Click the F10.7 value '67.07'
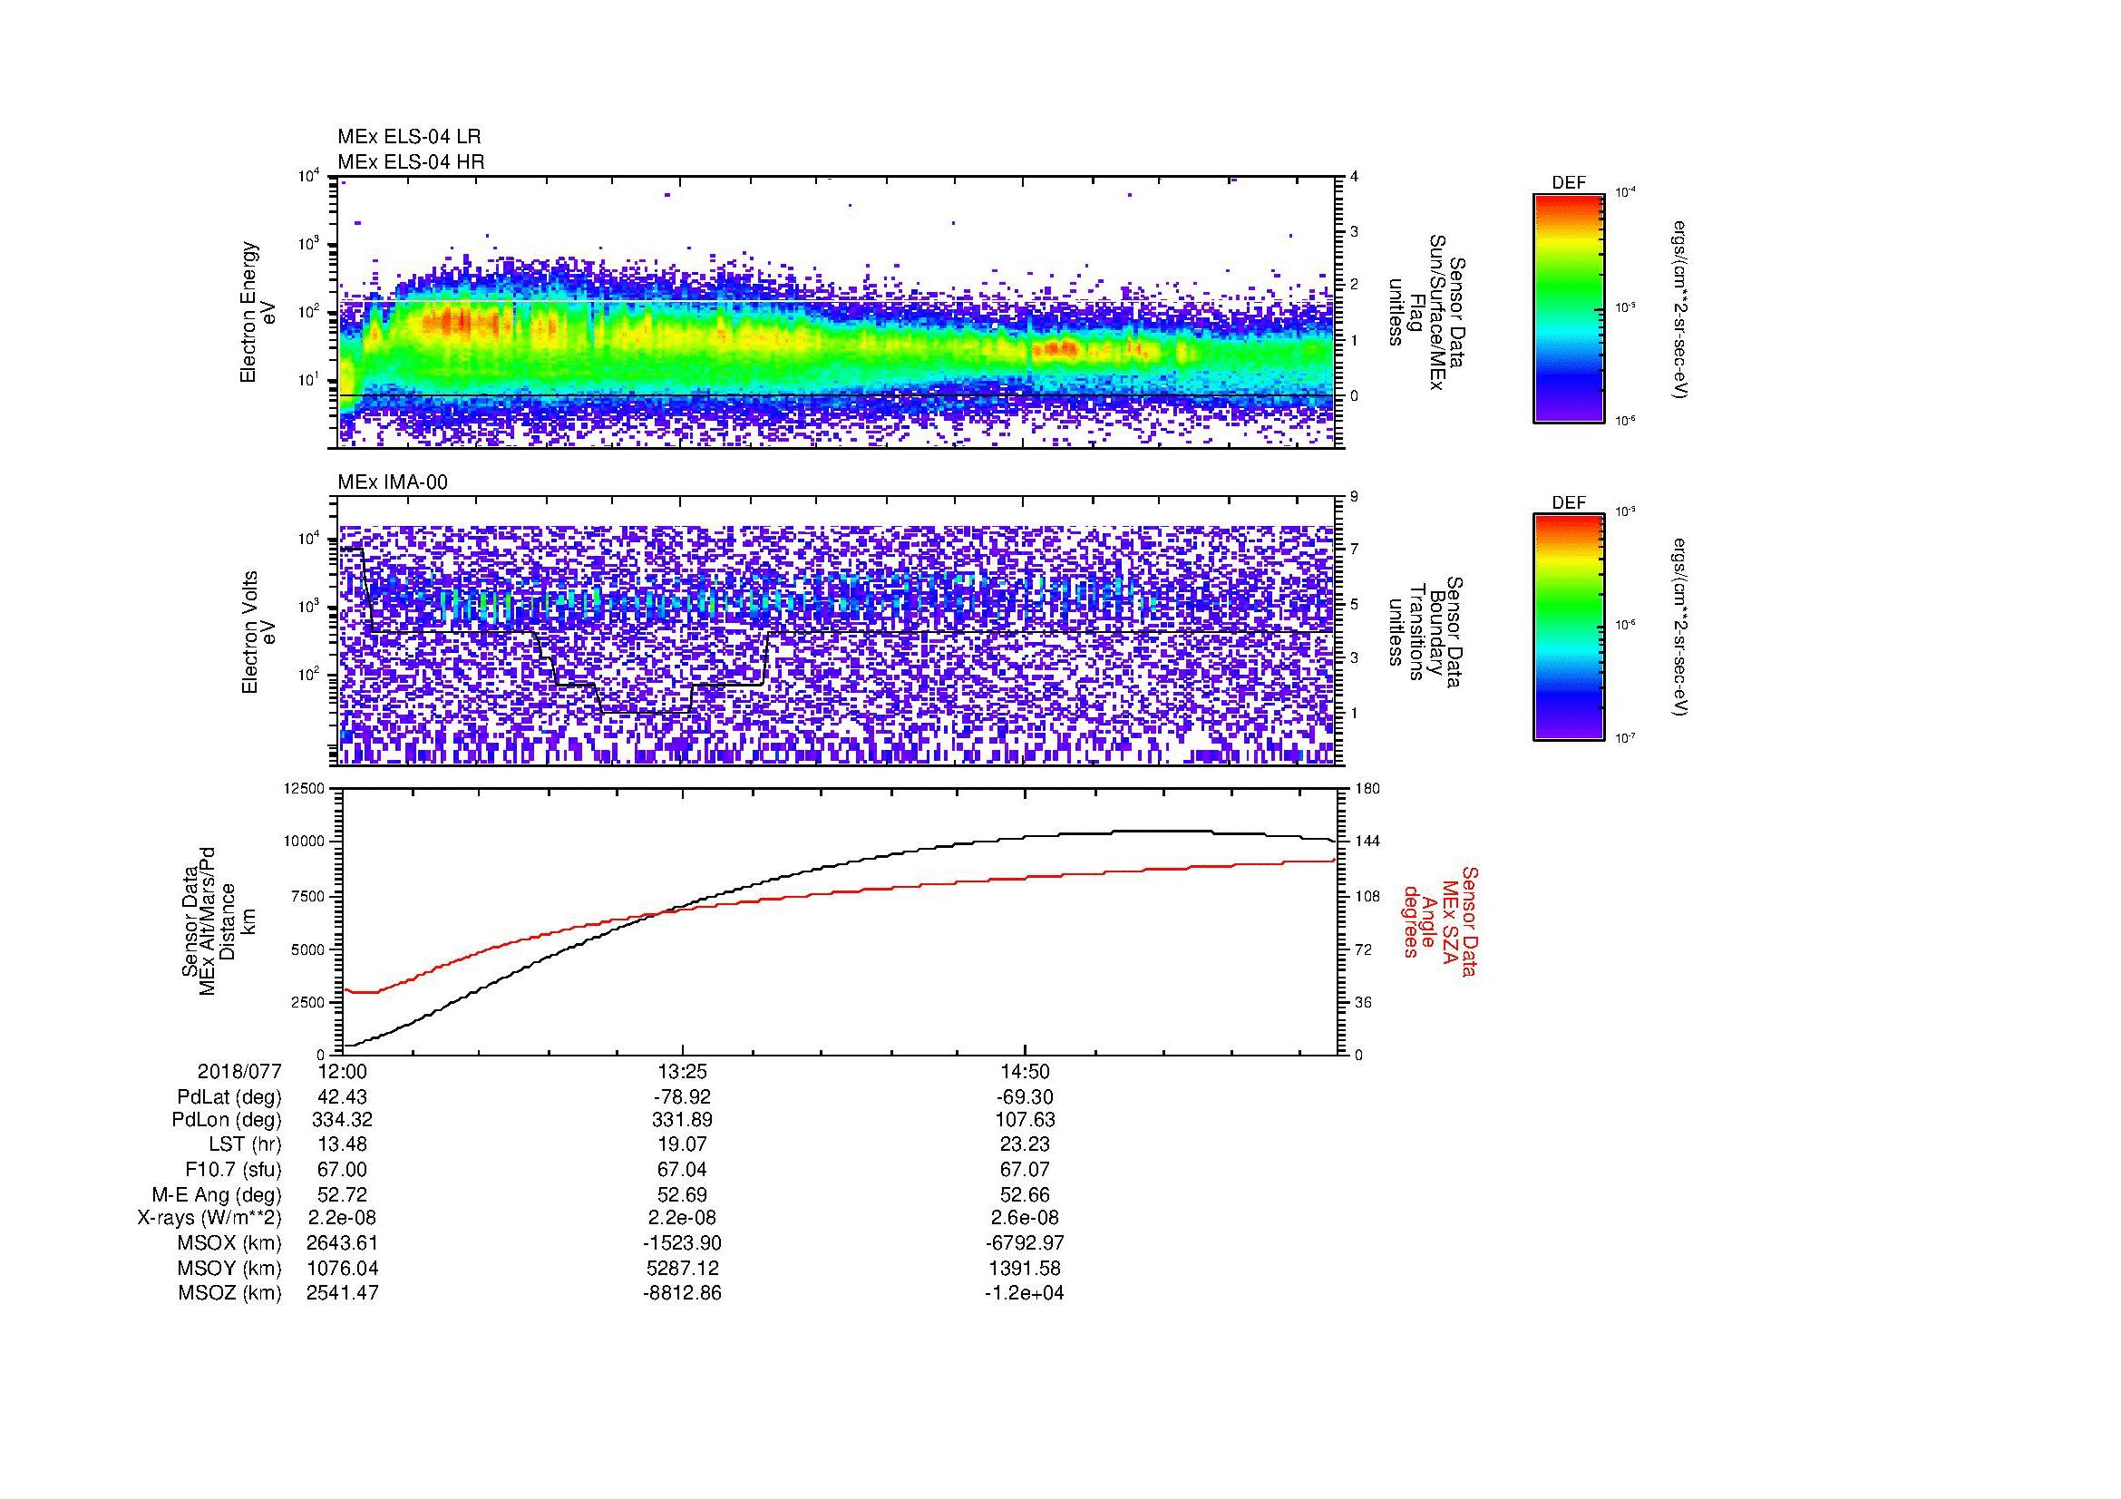The image size is (2121, 1499). point(1025,1170)
